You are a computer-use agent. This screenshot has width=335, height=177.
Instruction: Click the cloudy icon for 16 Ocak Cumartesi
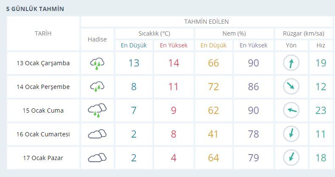[x=97, y=134]
